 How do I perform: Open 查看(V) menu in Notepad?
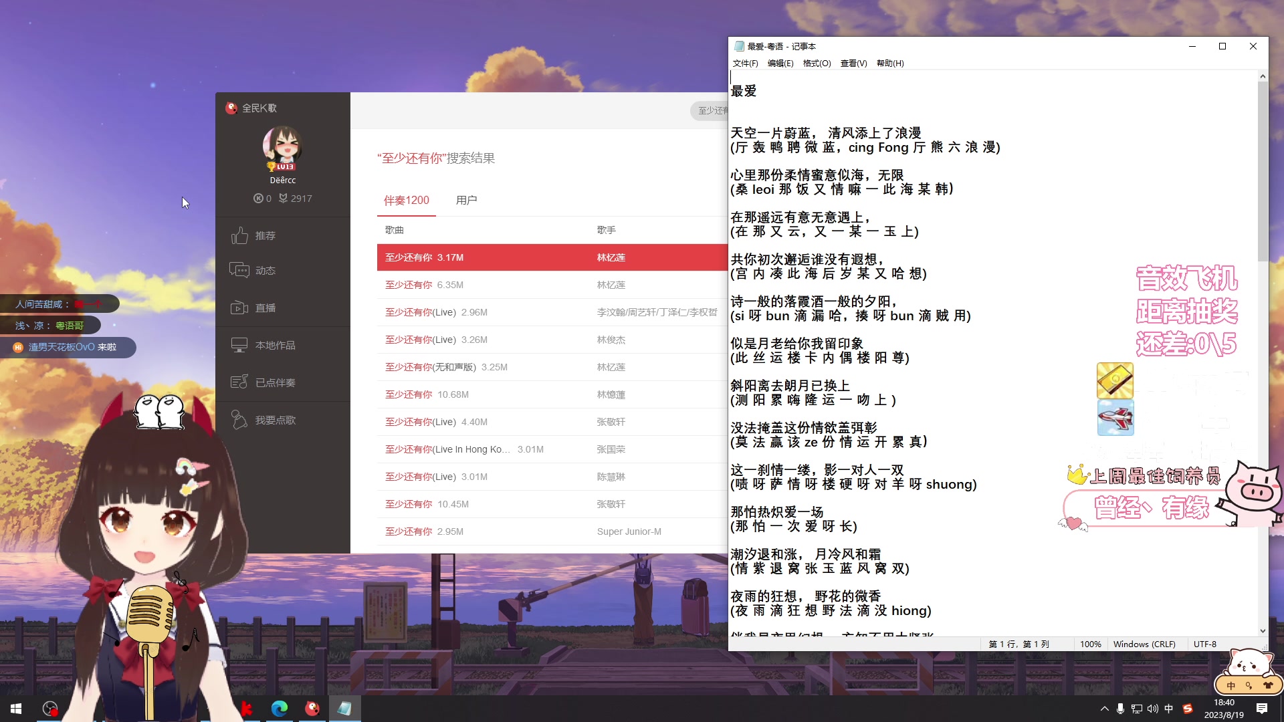[853, 64]
